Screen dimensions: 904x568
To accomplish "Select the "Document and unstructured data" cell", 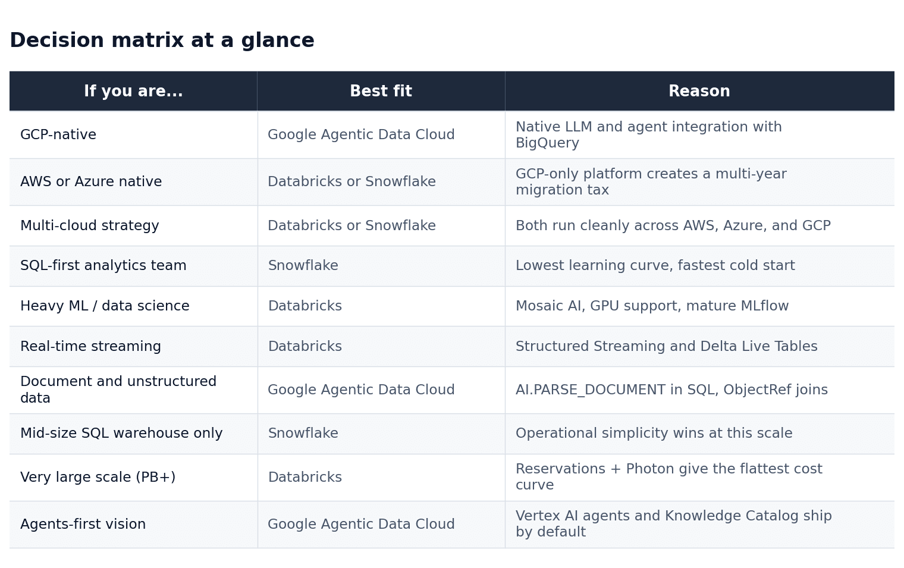I will point(133,390).
